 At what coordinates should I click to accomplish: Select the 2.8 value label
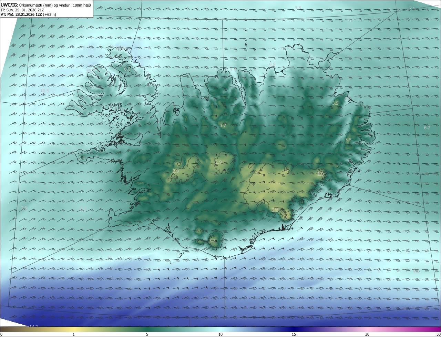[x=320, y=174]
